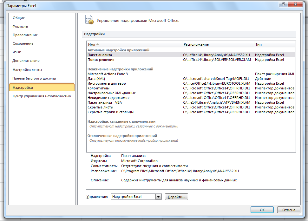Select the Дата (XML) add-in
This screenshot has width=308, height=221.
point(191,79)
